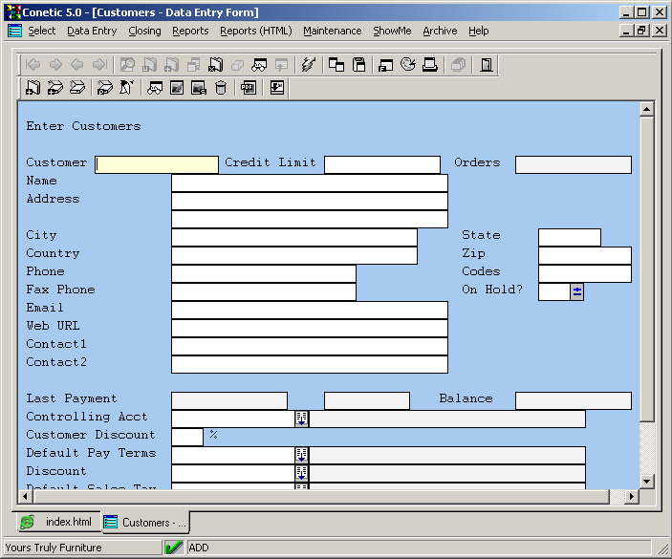Click the globe icon in the toolbar
672x559 pixels.
[408, 65]
